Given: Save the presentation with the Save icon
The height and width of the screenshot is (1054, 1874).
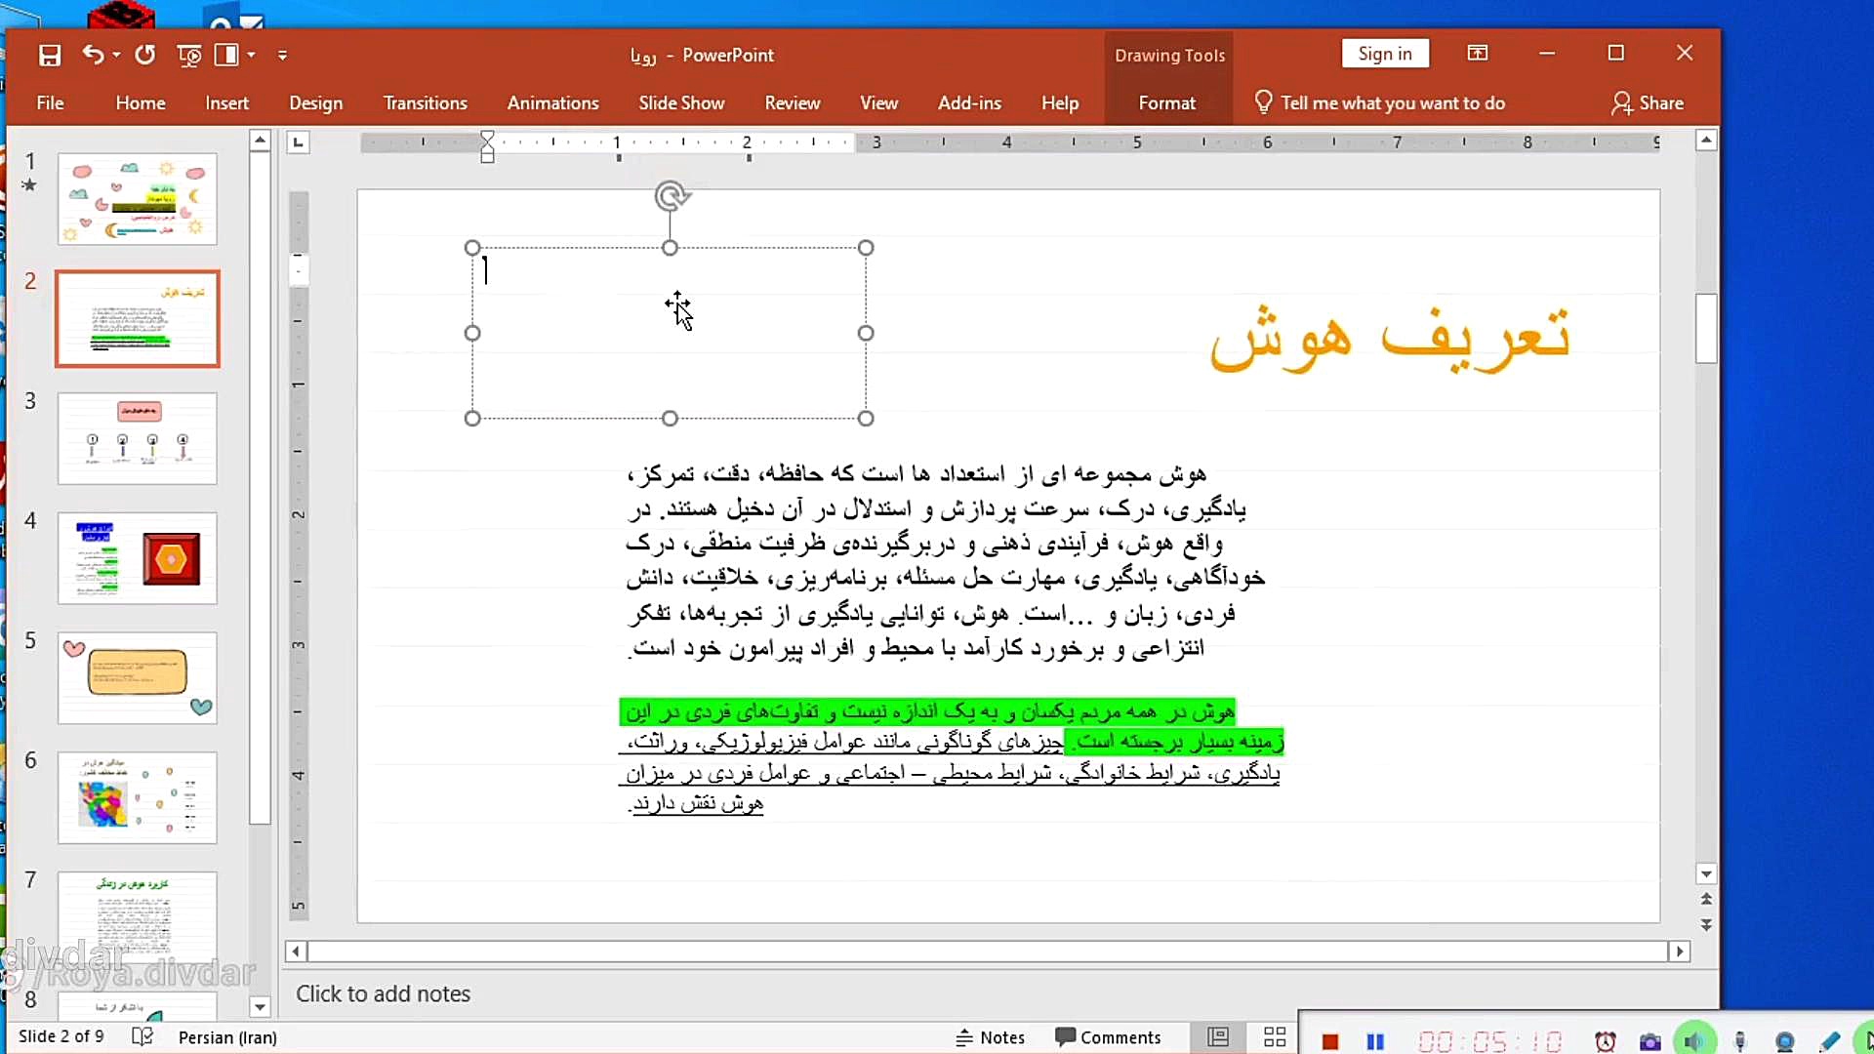Looking at the screenshot, I should (50, 56).
